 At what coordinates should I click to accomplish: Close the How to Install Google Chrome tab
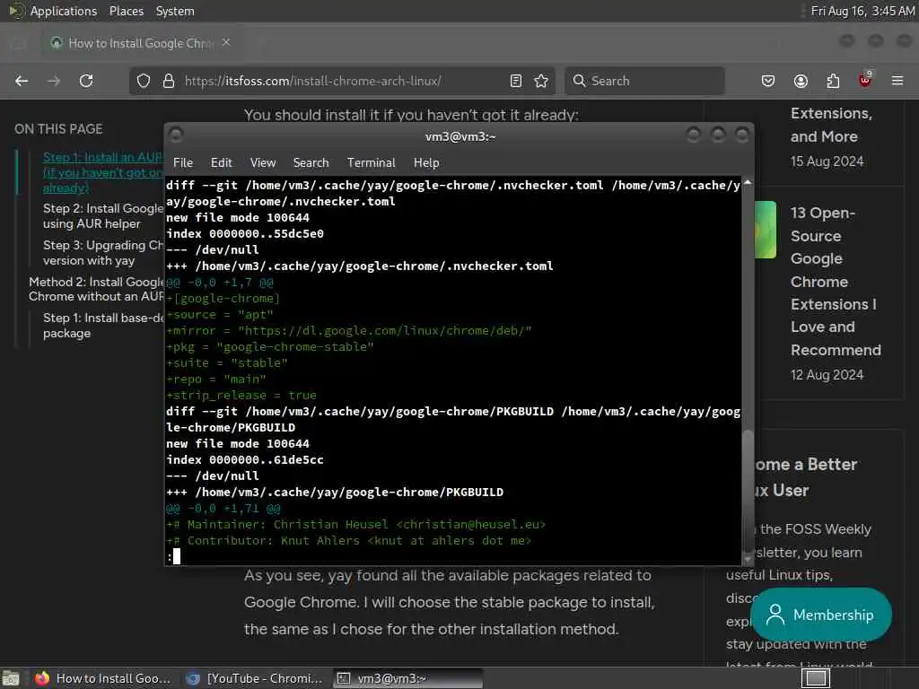(x=226, y=42)
